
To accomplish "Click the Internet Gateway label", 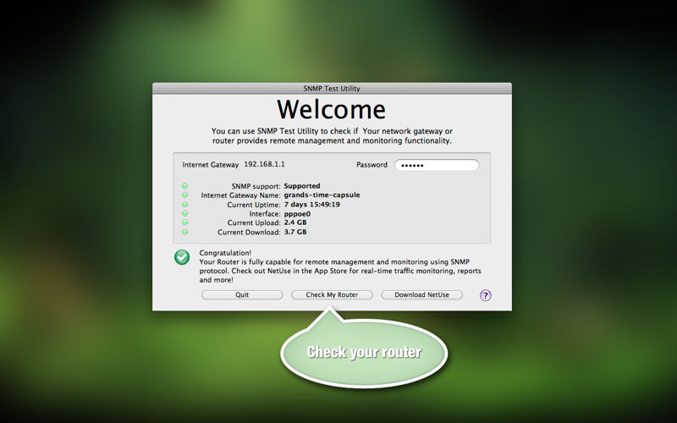I will (x=210, y=165).
